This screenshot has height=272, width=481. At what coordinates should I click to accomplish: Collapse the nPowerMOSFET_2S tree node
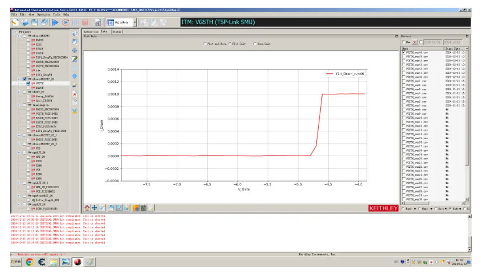tap(19, 79)
